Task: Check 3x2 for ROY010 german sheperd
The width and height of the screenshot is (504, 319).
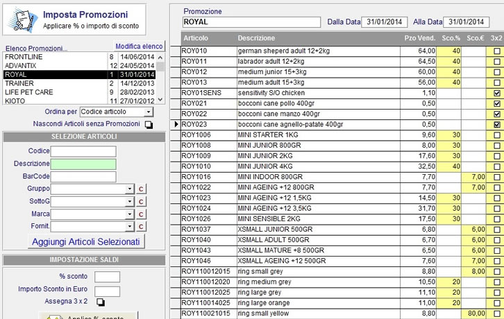Action: 497,51
